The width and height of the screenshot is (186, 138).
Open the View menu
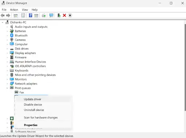(25, 10)
